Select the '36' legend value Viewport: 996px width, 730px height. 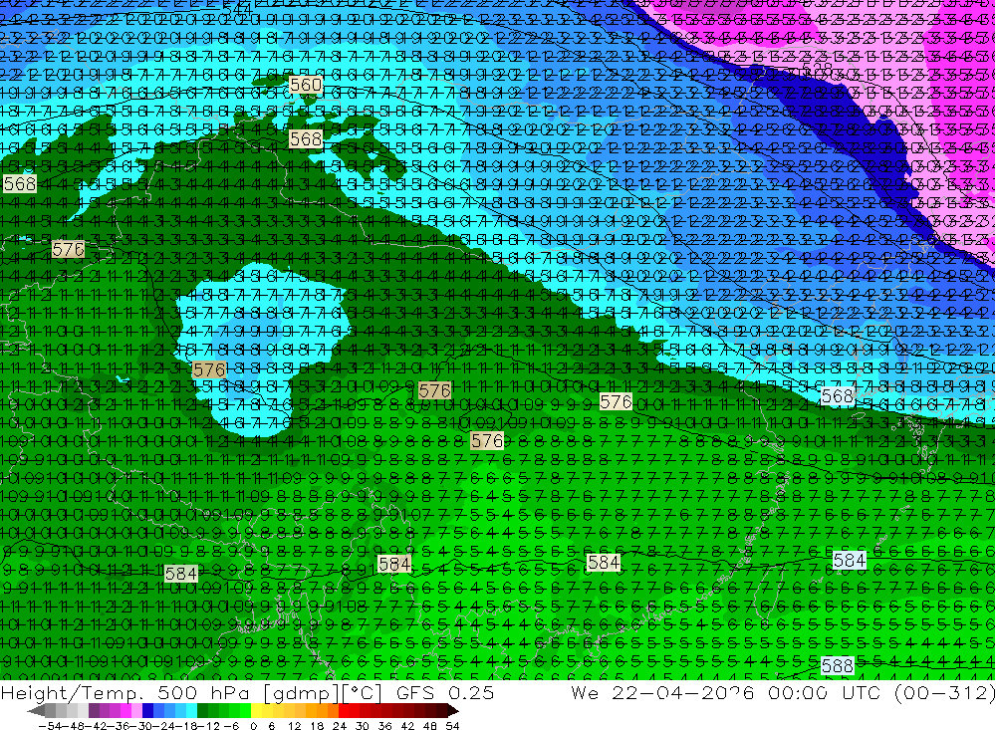(x=384, y=726)
